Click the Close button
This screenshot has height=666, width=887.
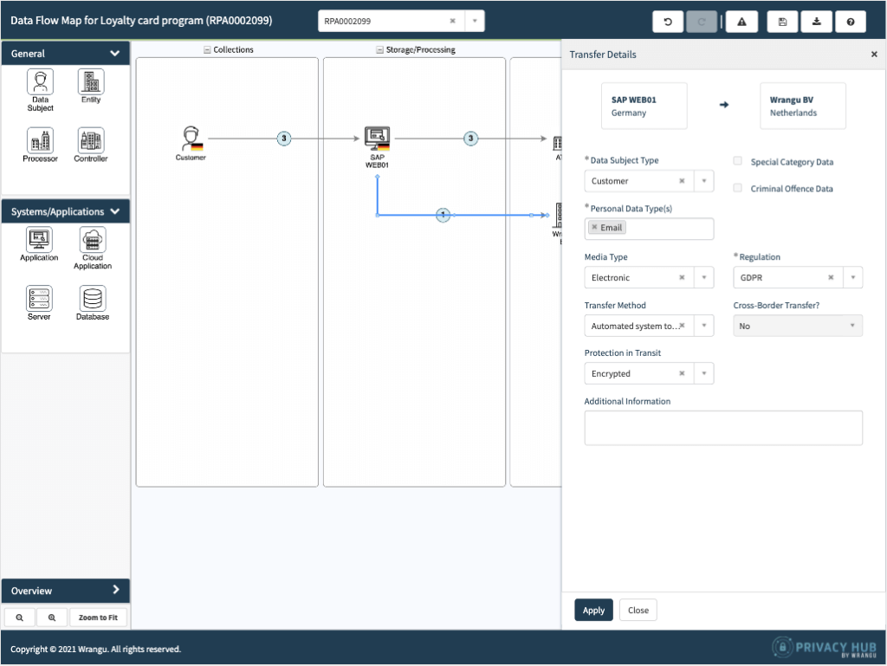(x=638, y=610)
